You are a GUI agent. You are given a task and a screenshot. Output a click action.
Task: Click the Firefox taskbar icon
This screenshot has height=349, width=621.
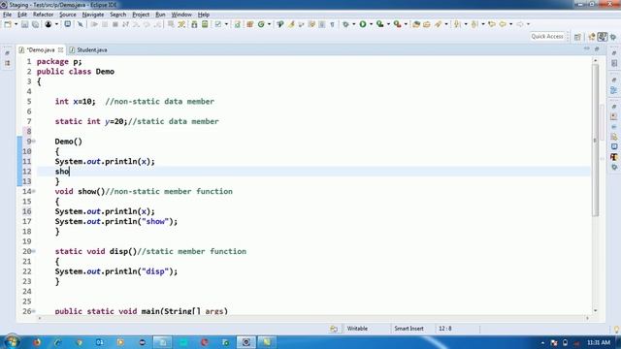coord(37,342)
